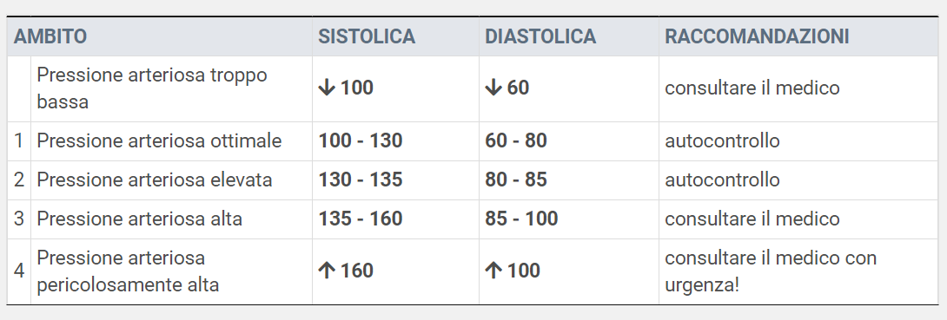Select the RACCOMANDAZIONI column header

pyautogui.click(x=757, y=36)
